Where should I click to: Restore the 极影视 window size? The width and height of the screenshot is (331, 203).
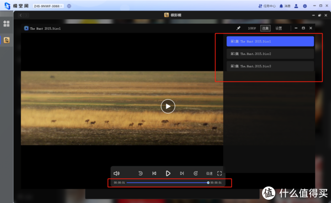pyautogui.click(x=319, y=15)
